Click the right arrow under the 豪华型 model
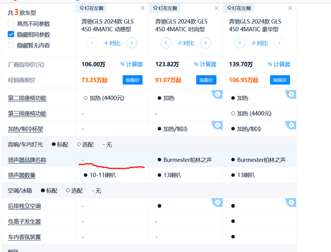331x252 pixels. coord(279,43)
